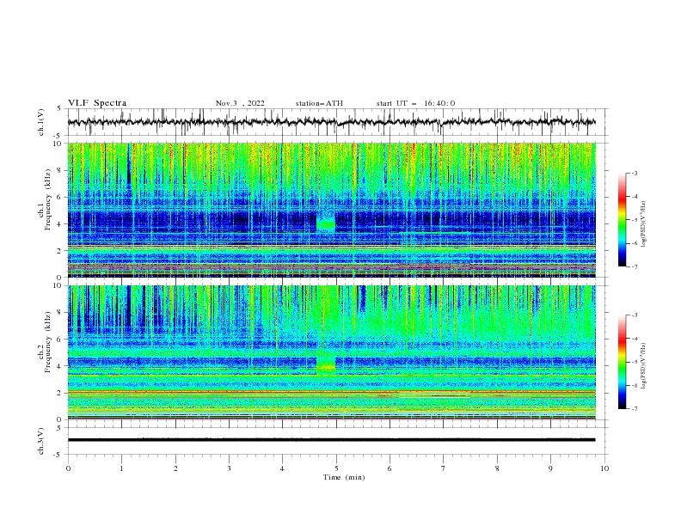Screen dimensions: 681x526
Task: Click the 'ch.1(V)' waveform axis label
Action: click(x=40, y=122)
